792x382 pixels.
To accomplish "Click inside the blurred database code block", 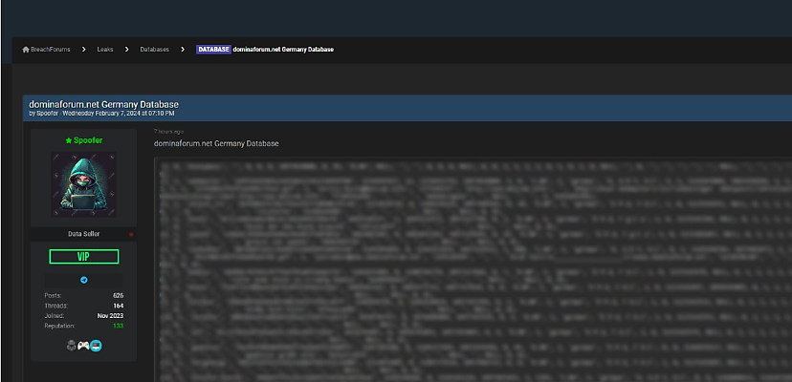I will [473, 269].
